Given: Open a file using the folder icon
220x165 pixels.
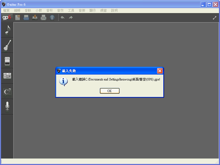Looking at the screenshot, I should tap(26, 18).
